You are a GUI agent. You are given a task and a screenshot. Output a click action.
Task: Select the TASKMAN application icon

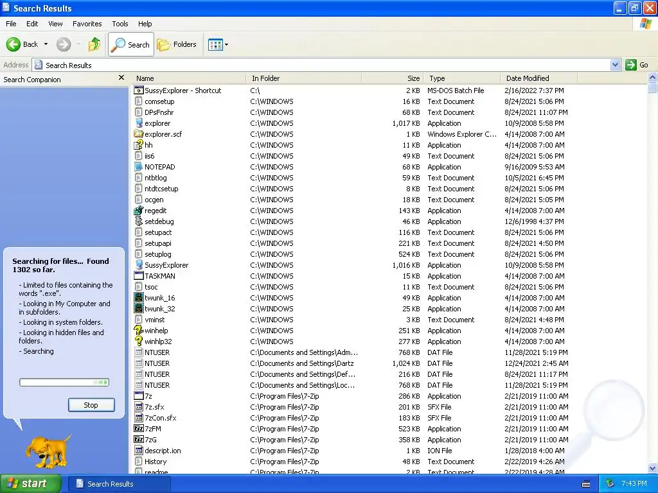pyautogui.click(x=139, y=275)
